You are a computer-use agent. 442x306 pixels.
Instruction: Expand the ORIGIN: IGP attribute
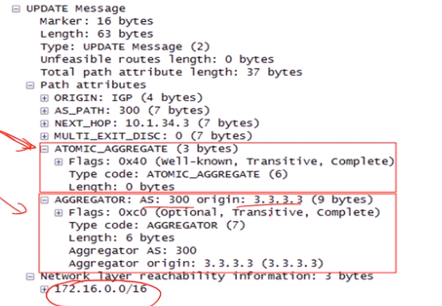[x=44, y=98]
